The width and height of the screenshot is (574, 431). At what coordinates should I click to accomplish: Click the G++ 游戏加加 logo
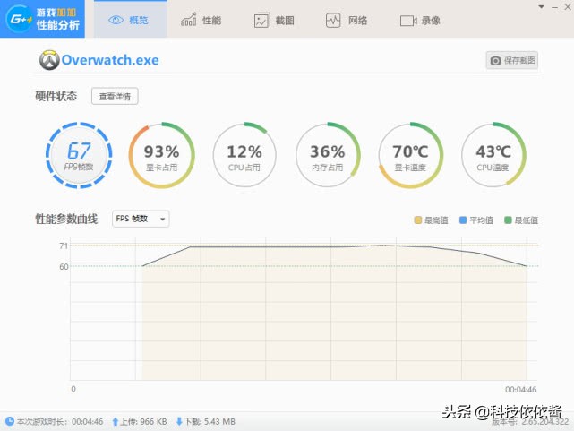42,19
